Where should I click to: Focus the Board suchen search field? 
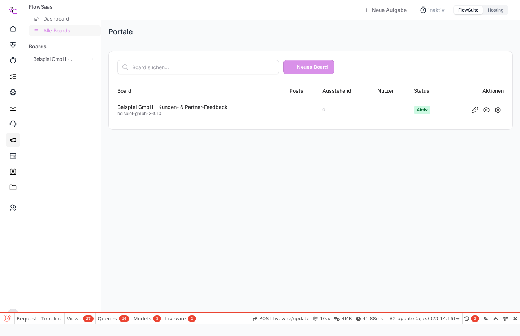click(x=198, y=67)
